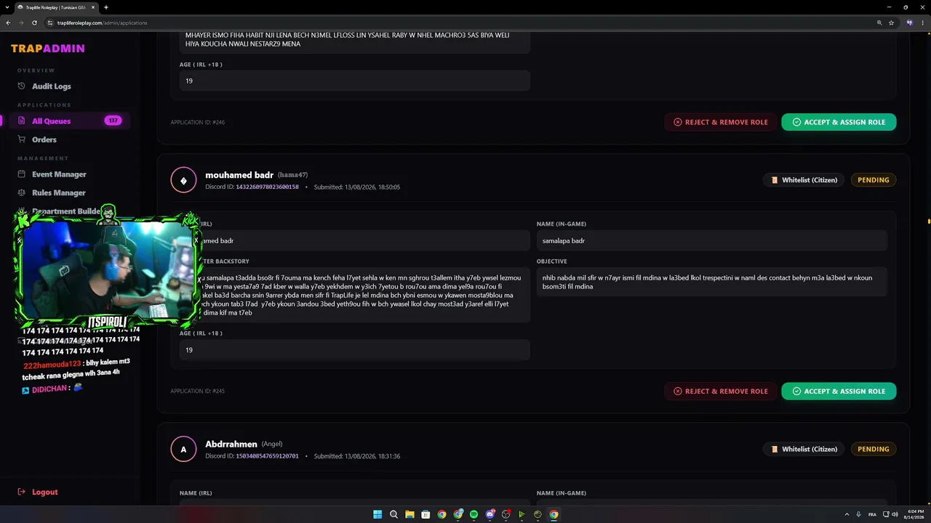This screenshot has width=931, height=523.
Task: Open the taskbar volume icon
Action: (x=895, y=514)
